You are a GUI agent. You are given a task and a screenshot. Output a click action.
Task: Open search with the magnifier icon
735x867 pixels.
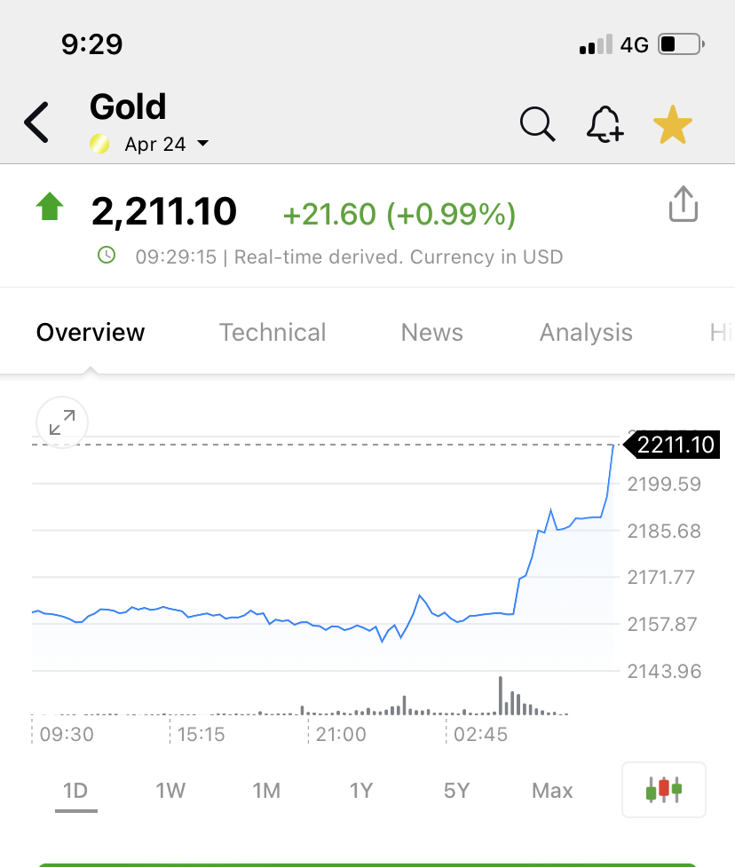click(x=538, y=124)
